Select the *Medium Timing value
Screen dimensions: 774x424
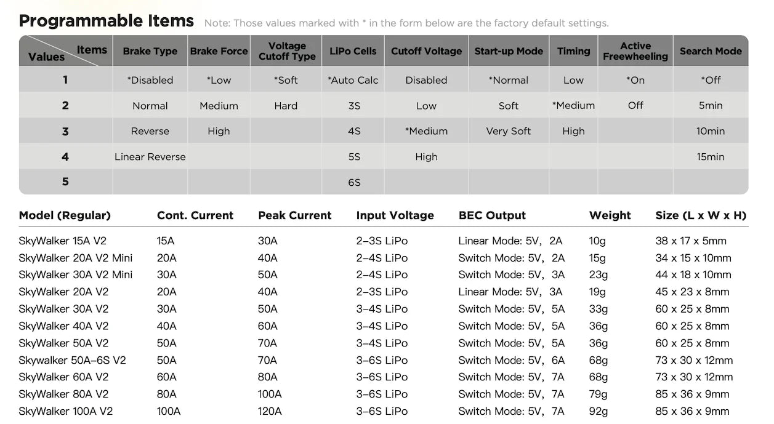click(573, 106)
